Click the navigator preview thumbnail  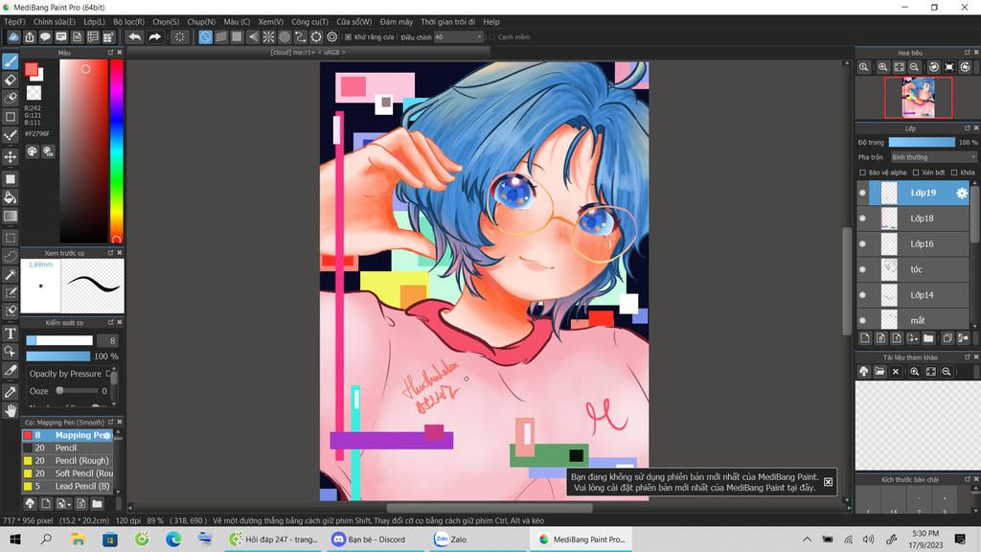click(x=918, y=97)
